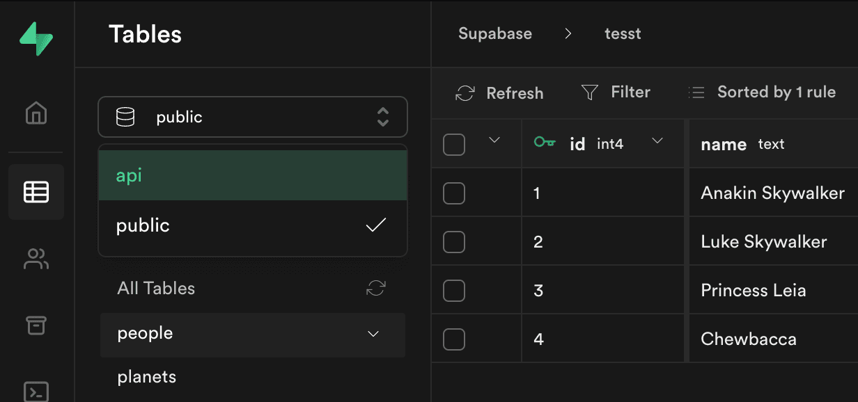Image resolution: width=858 pixels, height=402 pixels.
Task: Open the Home icon in sidebar
Action: click(36, 113)
